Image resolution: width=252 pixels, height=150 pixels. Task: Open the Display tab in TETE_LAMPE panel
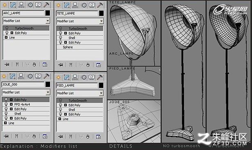pyautogui.click(x=92, y=5)
